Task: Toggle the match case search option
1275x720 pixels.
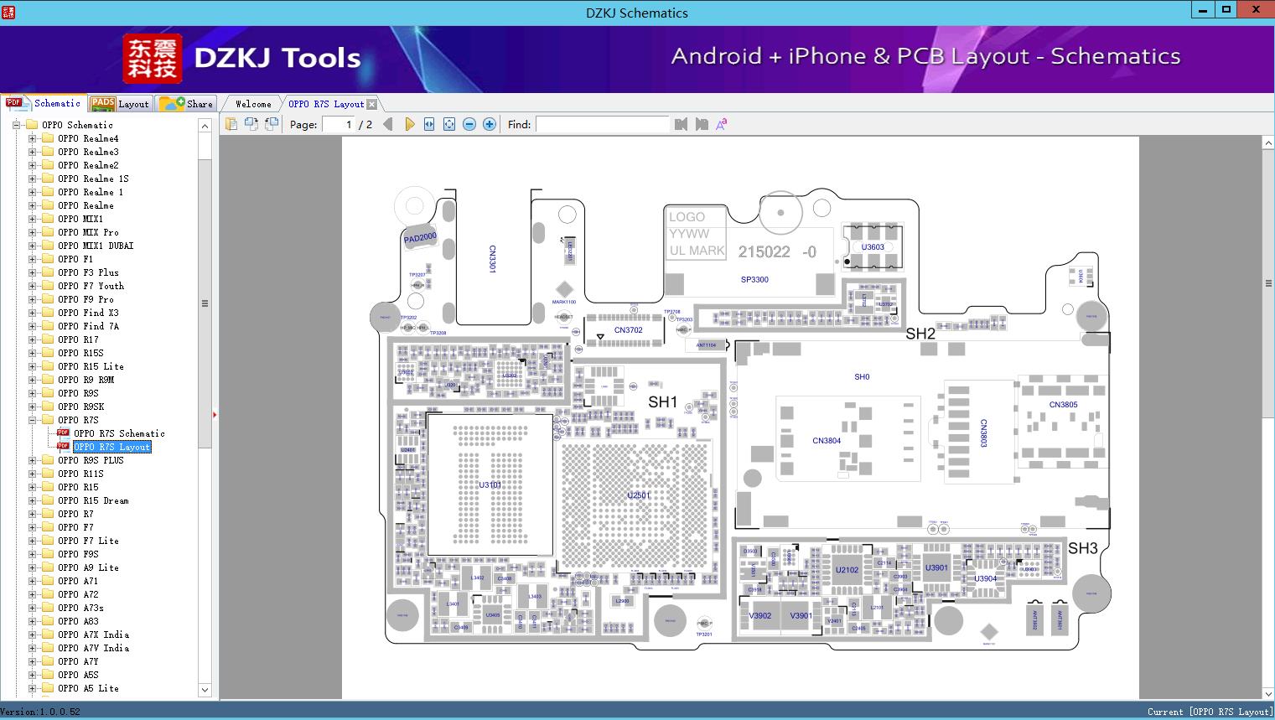Action: [x=721, y=124]
